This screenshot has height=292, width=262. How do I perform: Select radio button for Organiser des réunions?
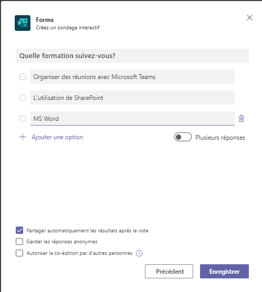pyautogui.click(x=23, y=77)
